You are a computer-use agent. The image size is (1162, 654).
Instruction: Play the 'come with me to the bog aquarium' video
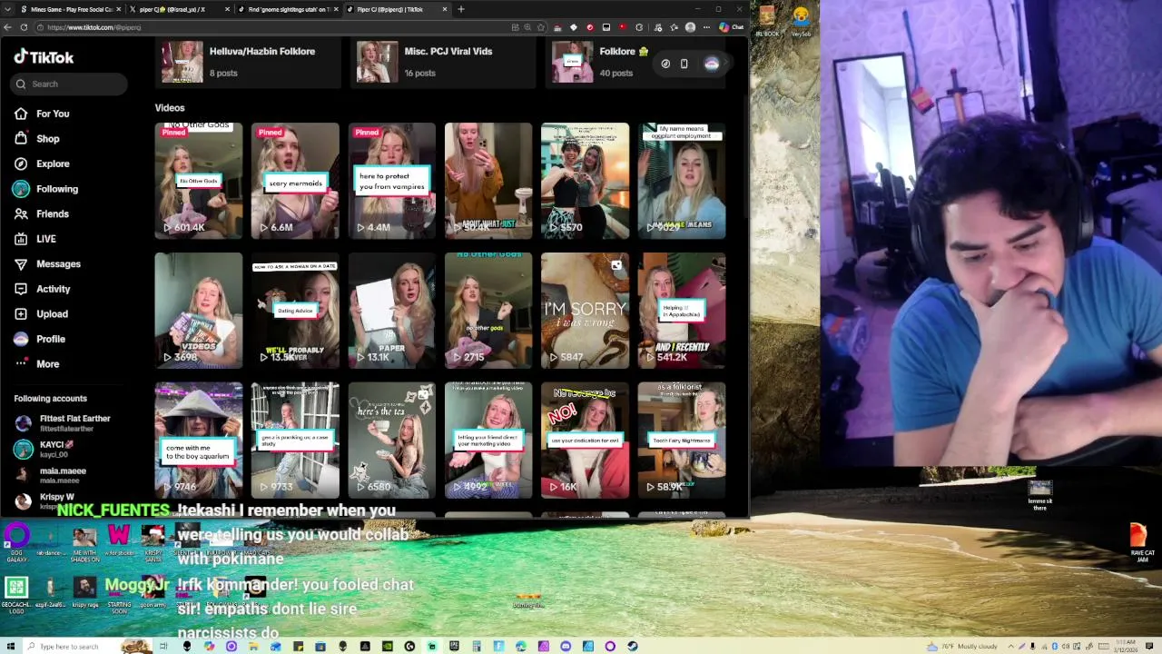pos(199,441)
